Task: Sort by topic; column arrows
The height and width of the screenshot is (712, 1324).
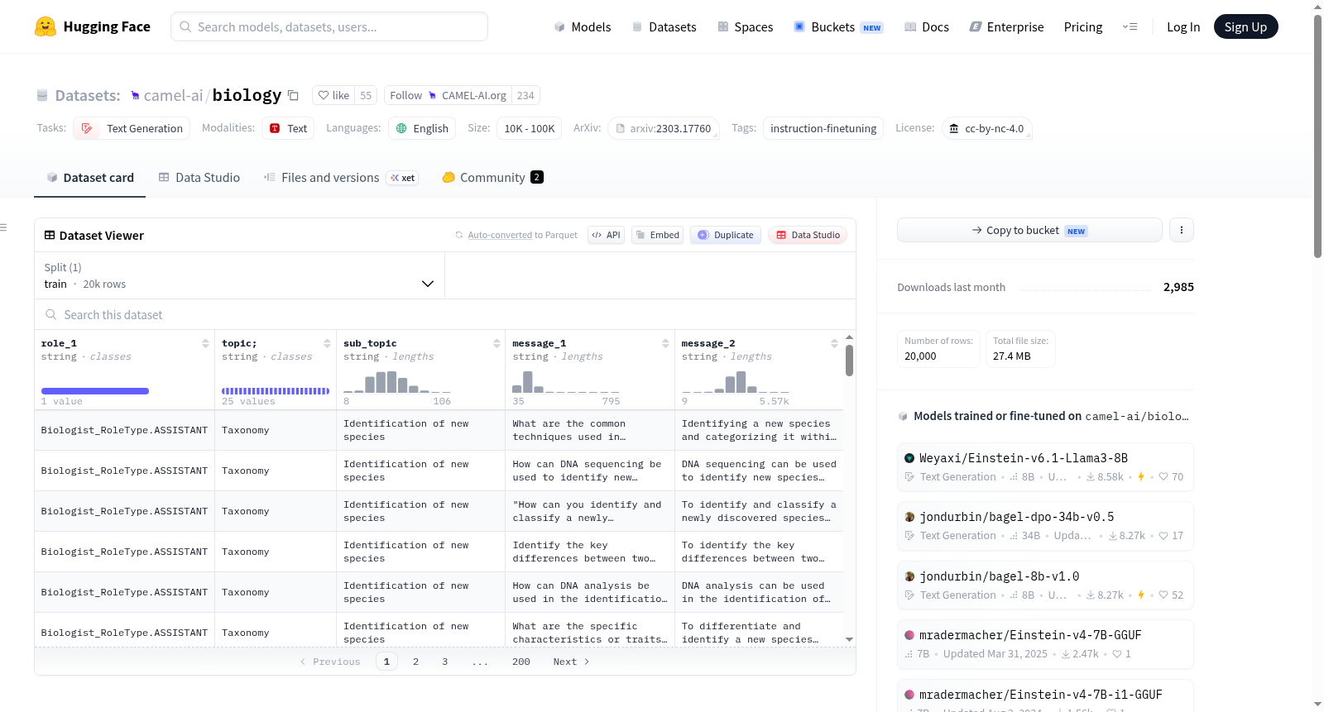Action: (327, 343)
